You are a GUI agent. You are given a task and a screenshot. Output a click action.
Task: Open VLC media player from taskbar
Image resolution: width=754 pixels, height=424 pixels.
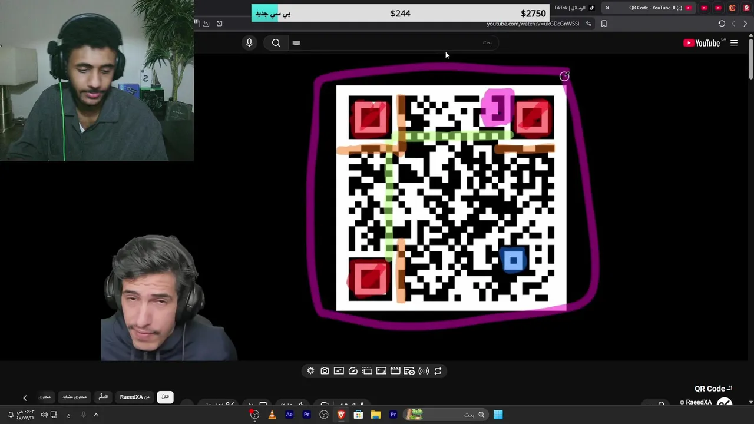(272, 415)
